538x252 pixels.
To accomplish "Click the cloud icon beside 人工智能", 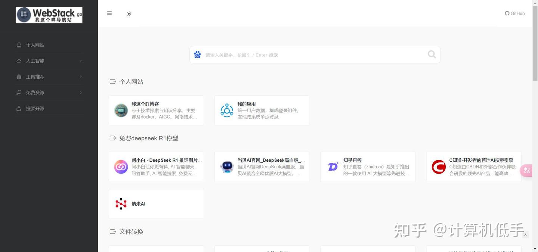I will pyautogui.click(x=19, y=60).
